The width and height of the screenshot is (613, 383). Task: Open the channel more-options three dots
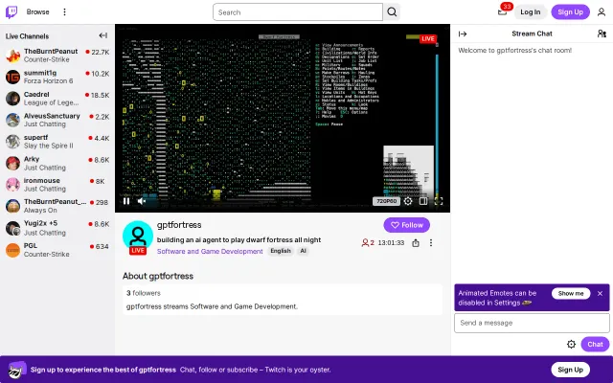(x=431, y=242)
